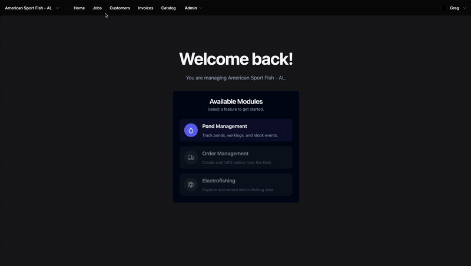
Task: Click 'Capture and record electrofishing data' description
Action: coord(239,189)
